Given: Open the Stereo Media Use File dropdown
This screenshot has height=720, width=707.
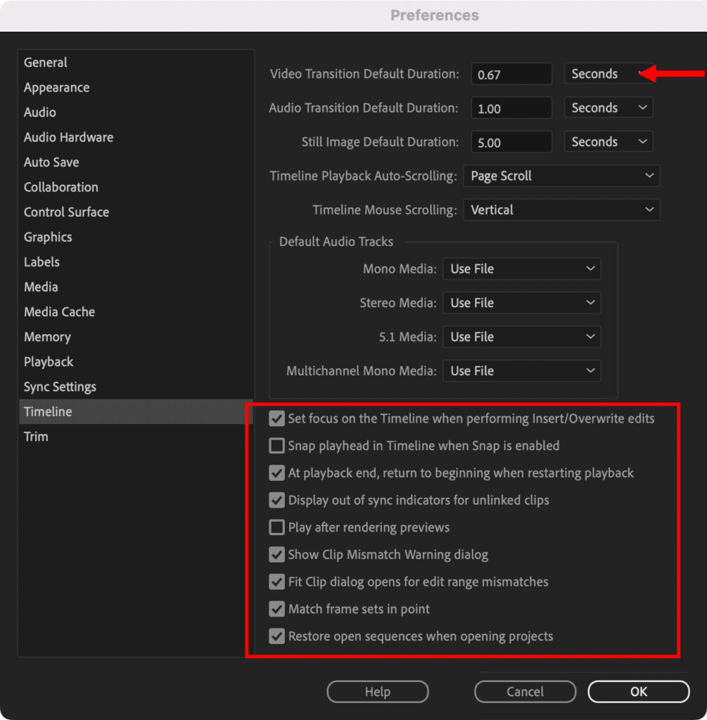Looking at the screenshot, I should tap(521, 302).
